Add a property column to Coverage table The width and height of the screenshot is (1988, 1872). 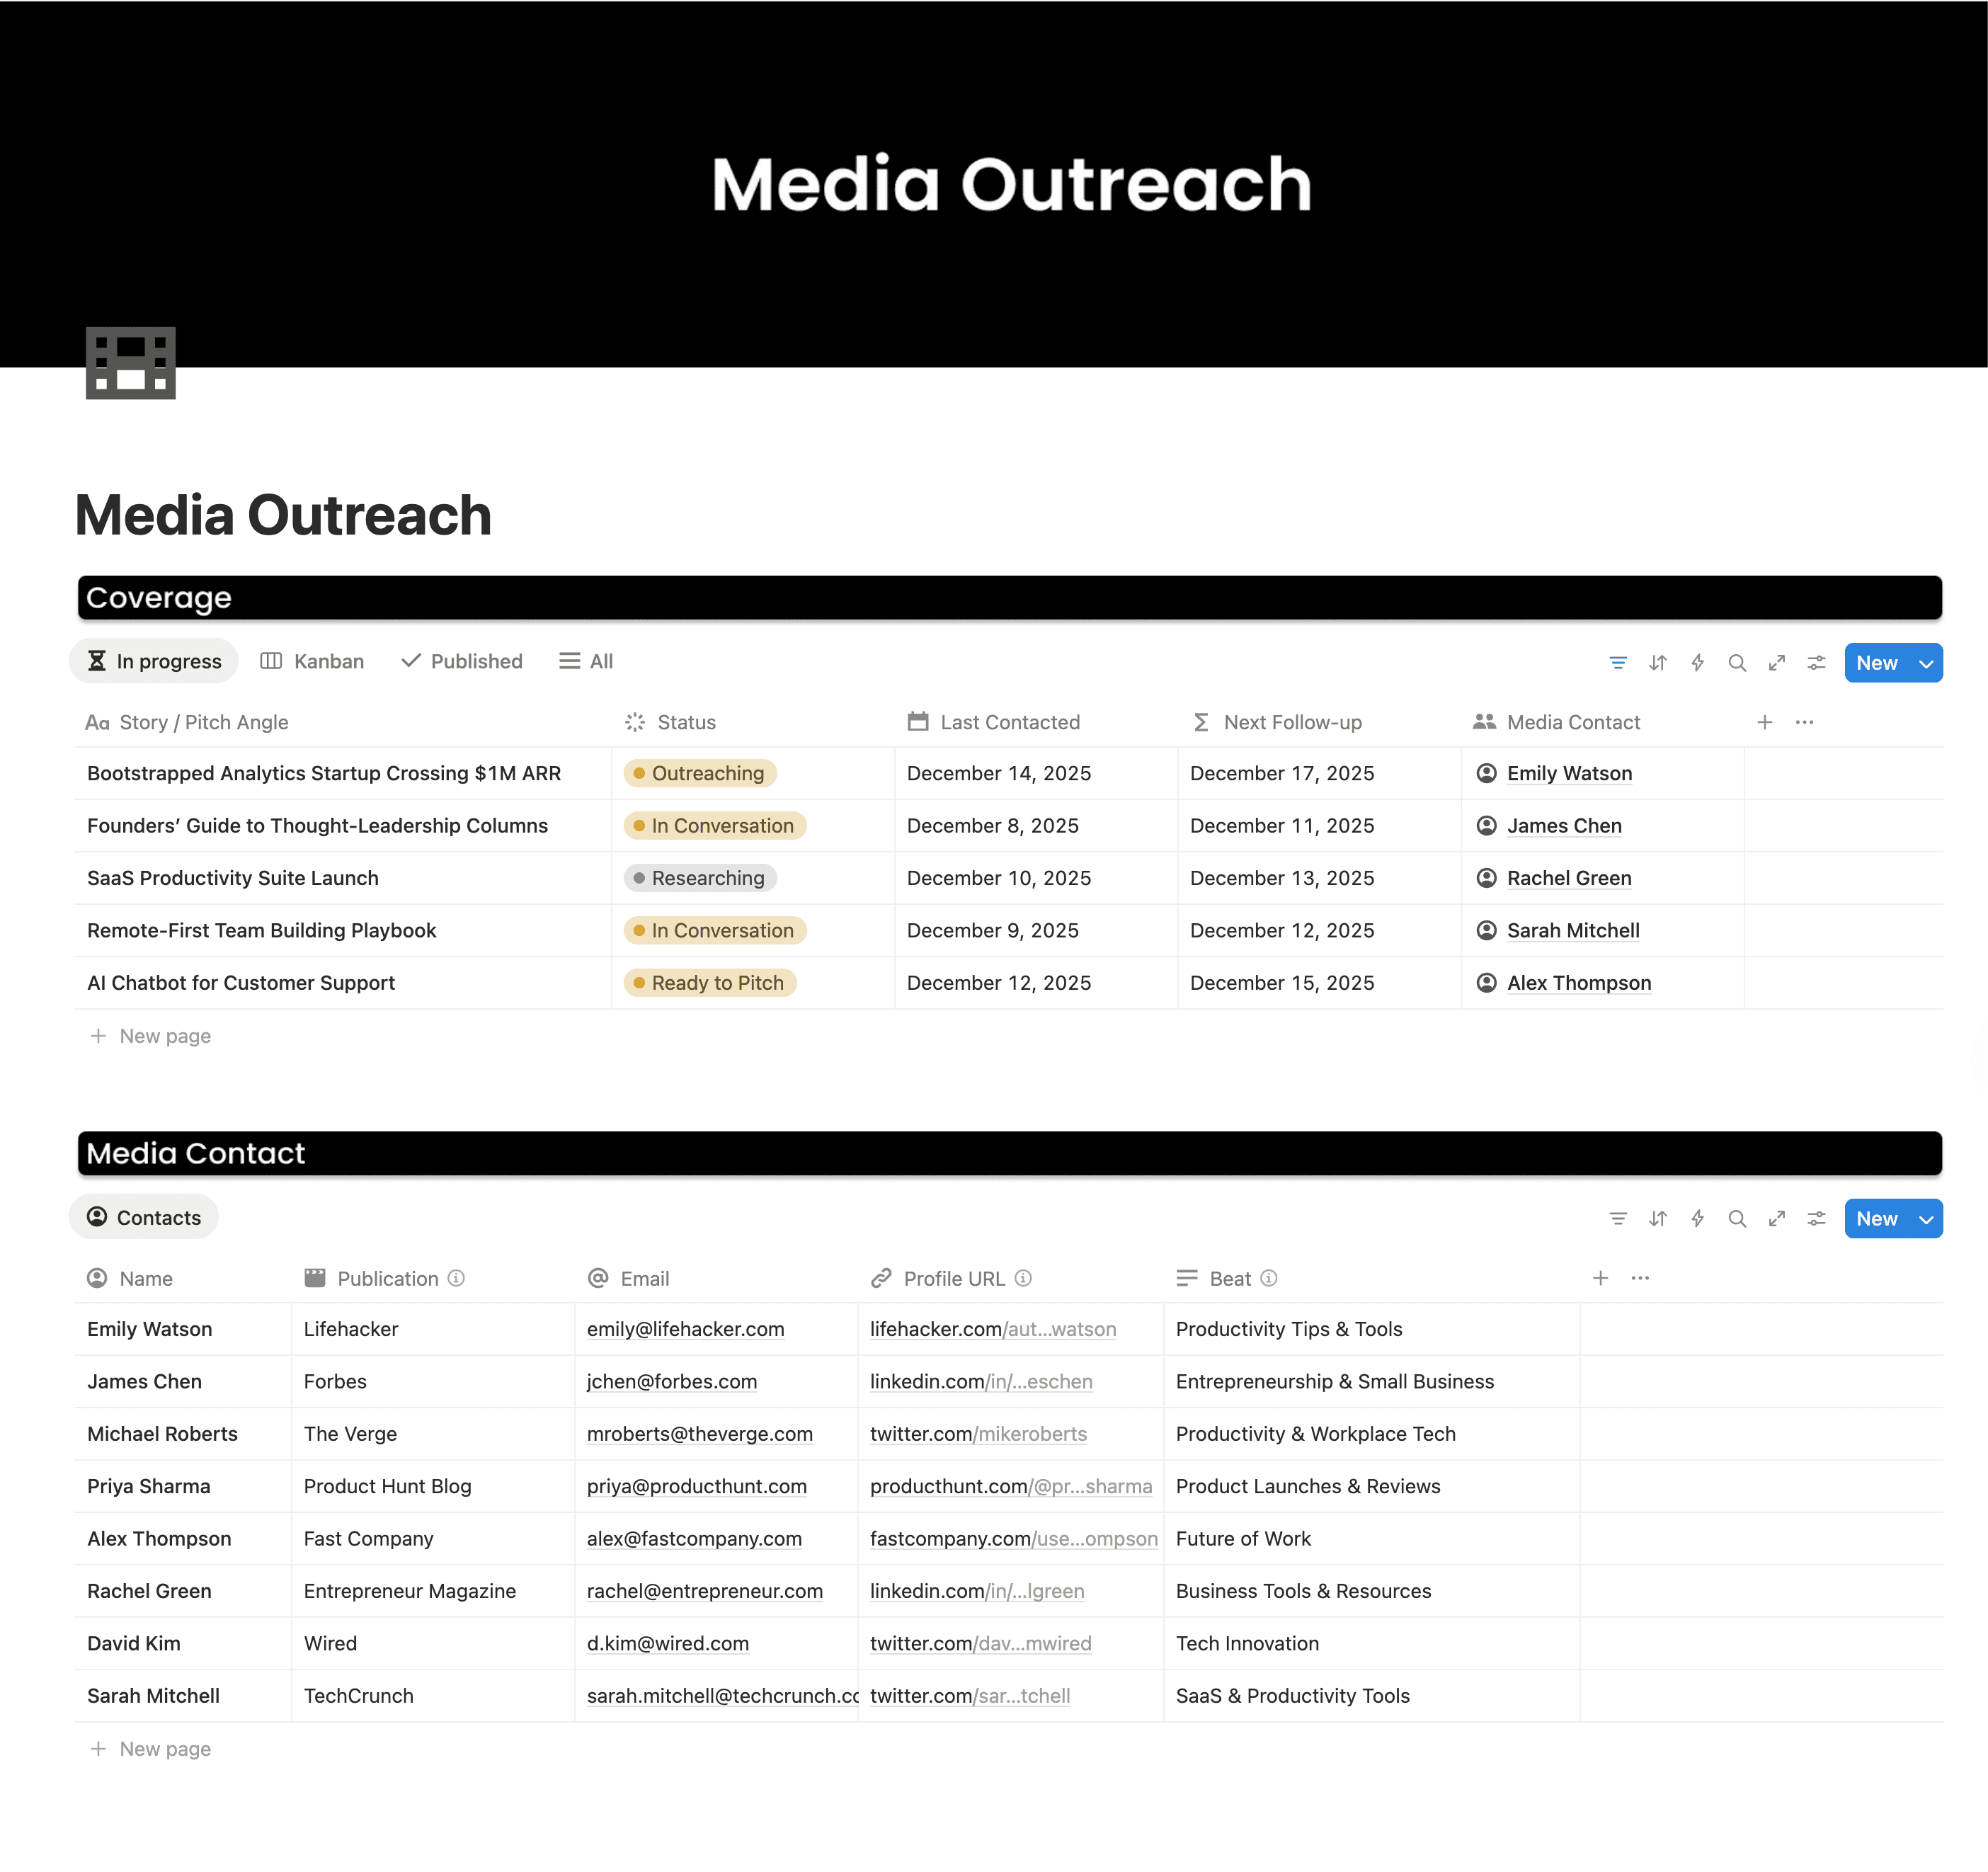pos(1764,722)
